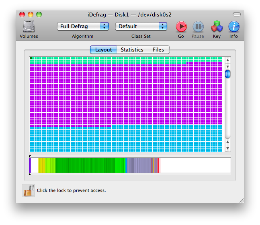Click the bottom up arrow of layout scrollbar
Screen dimensions: 260x225
pos(228,142)
